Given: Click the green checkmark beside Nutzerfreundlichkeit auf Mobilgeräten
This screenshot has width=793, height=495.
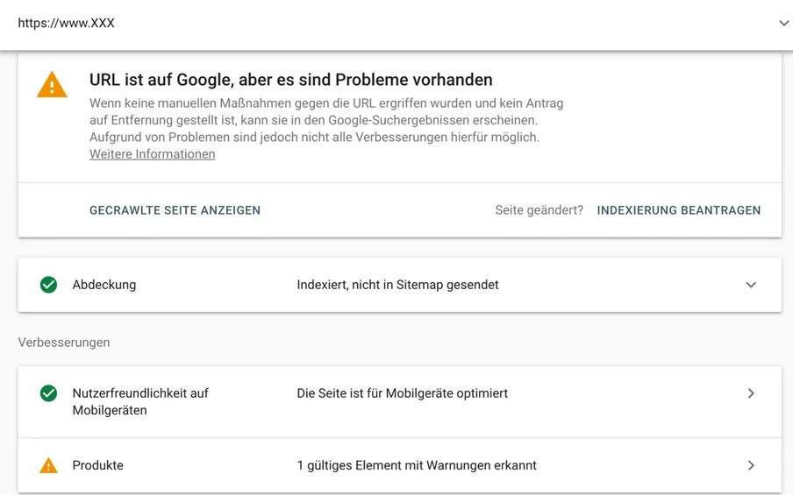Looking at the screenshot, I should tap(49, 393).
